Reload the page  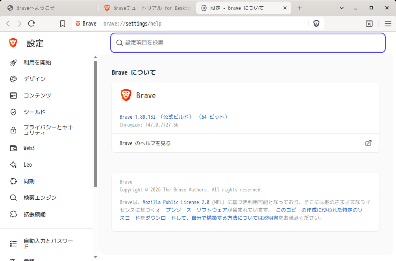pos(31,24)
